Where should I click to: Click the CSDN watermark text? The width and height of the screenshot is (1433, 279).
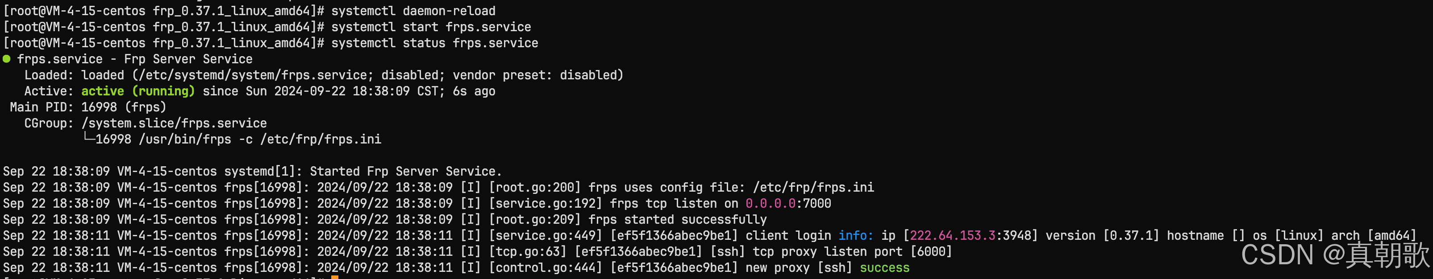click(1334, 255)
